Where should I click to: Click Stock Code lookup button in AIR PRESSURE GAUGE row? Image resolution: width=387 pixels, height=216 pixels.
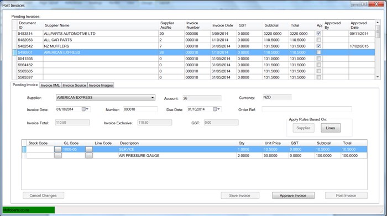click(57, 156)
